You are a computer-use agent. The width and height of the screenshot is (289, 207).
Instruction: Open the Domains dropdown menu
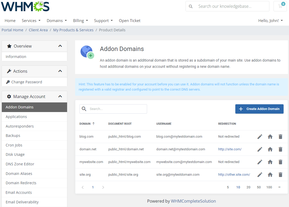pyautogui.click(x=57, y=21)
